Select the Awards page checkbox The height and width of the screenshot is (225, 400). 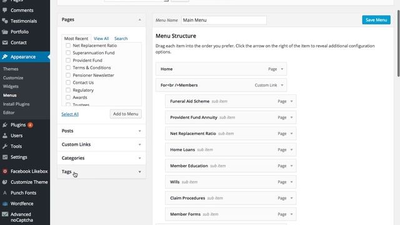(x=68, y=97)
